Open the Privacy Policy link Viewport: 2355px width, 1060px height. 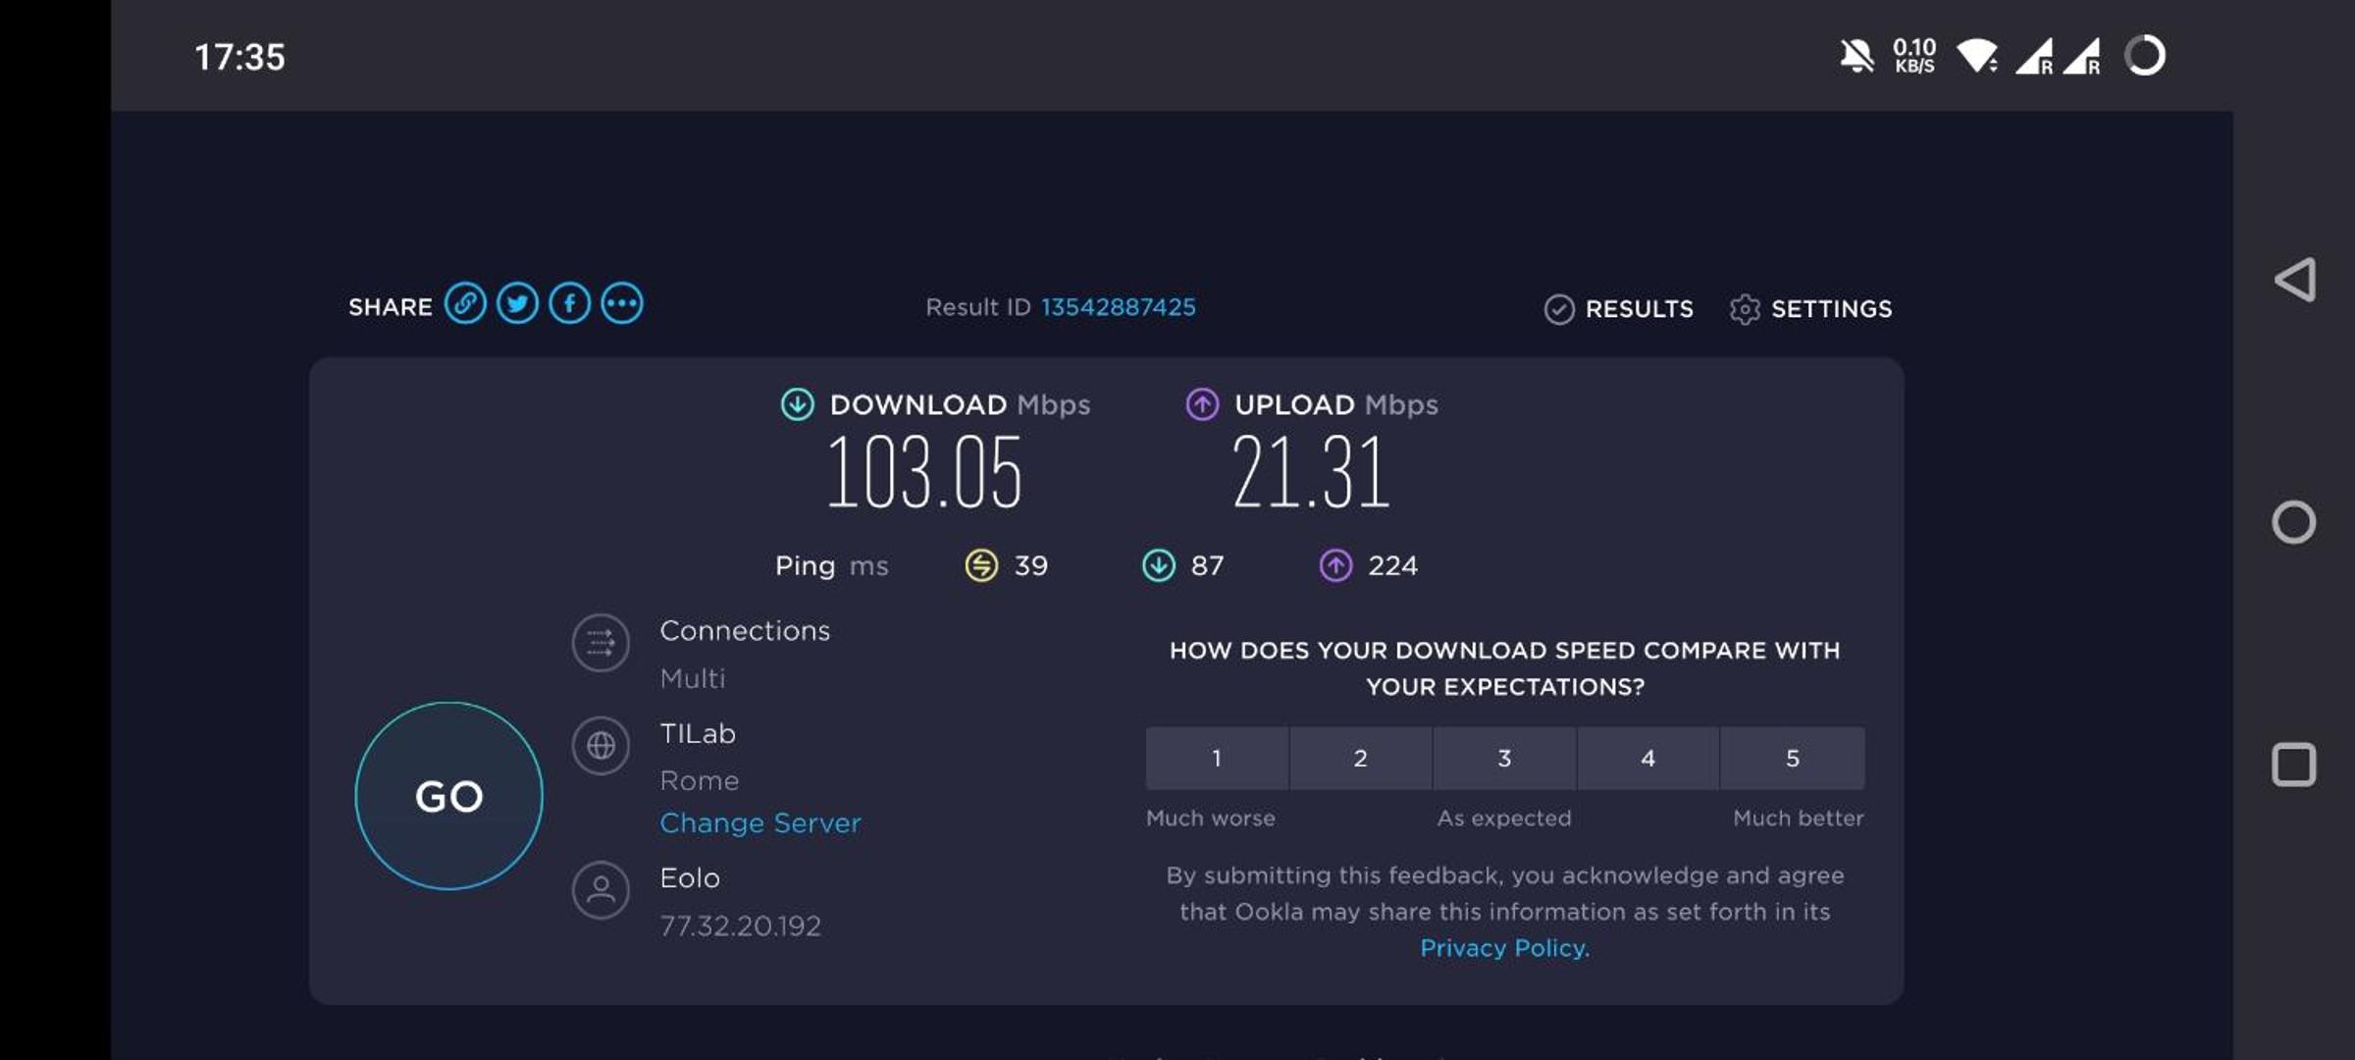tap(1504, 948)
